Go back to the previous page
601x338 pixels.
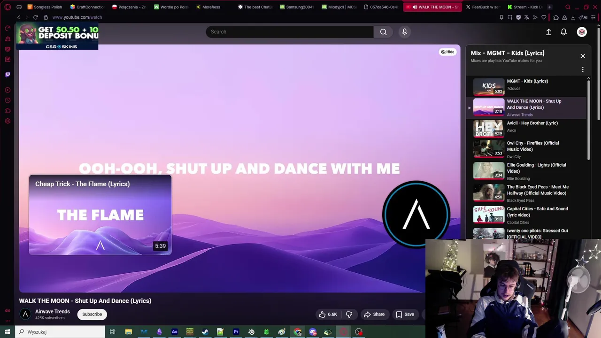19,17
